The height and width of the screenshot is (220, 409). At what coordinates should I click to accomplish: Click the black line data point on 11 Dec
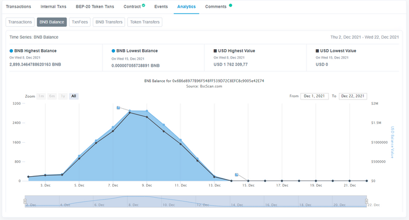181,144
